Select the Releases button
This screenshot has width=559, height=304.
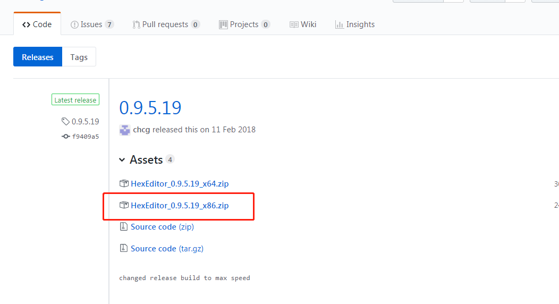pyautogui.click(x=38, y=57)
